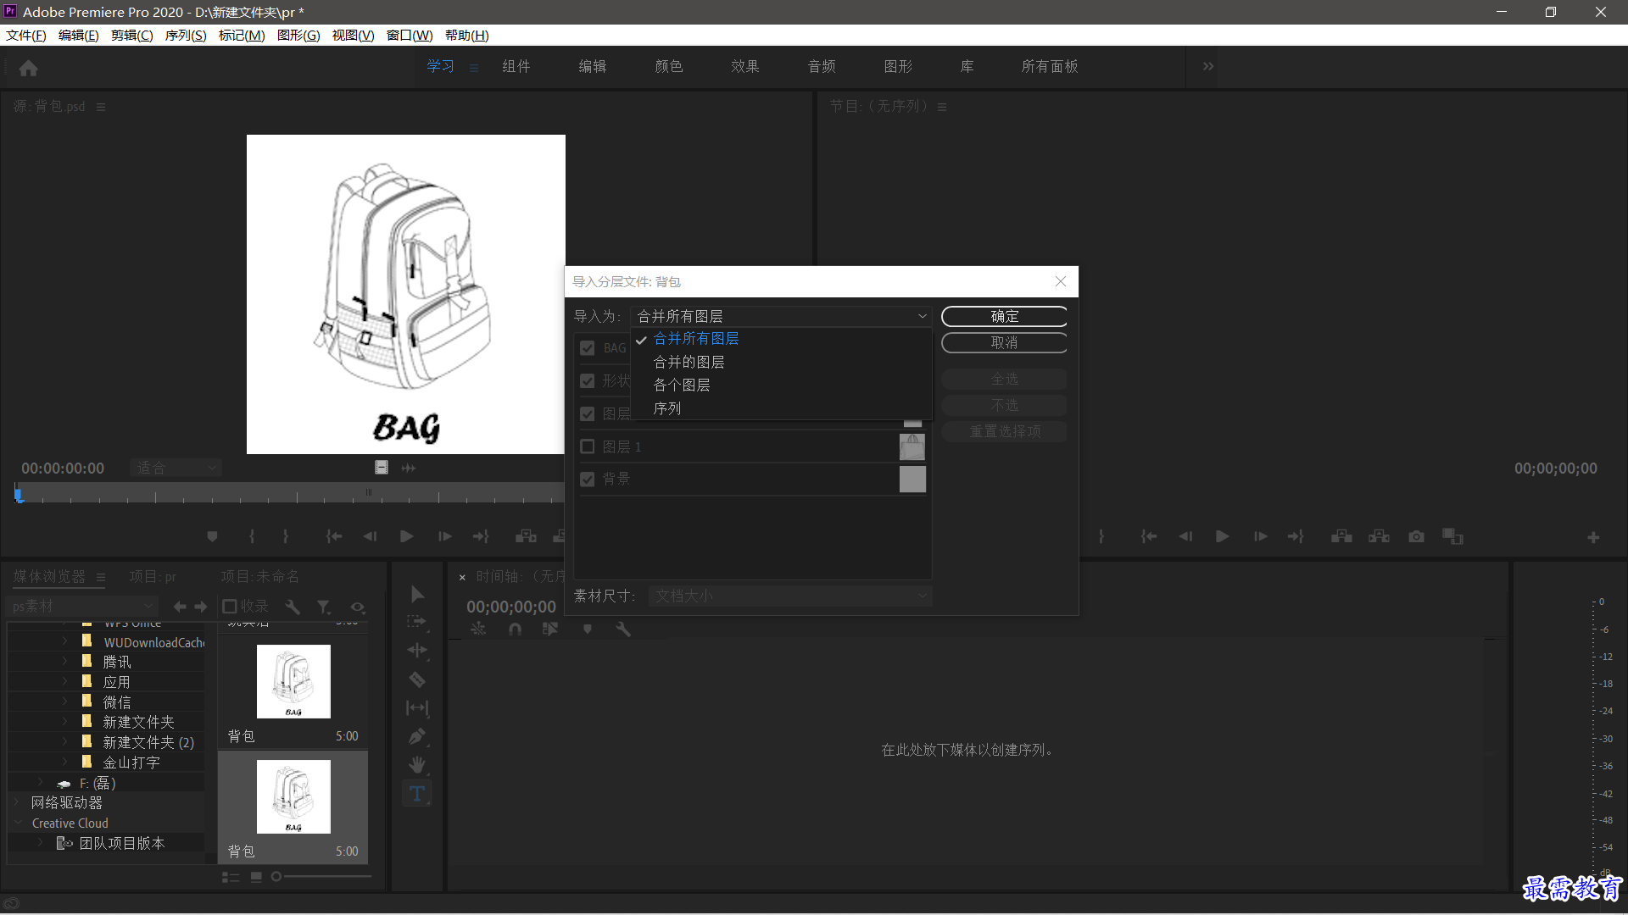Click 取消 to cancel import
1628x915 pixels.
[1004, 342]
